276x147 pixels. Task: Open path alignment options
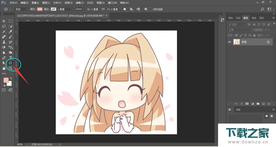coord(131,9)
